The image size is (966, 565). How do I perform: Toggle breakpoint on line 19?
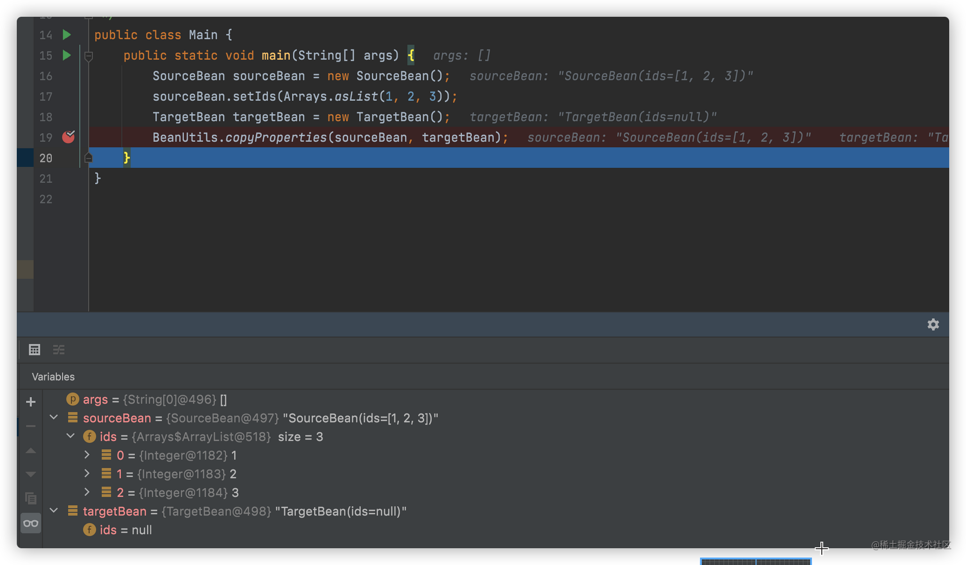68,137
